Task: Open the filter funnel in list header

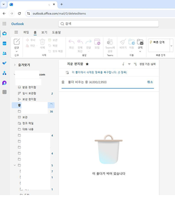Action: [129, 64]
